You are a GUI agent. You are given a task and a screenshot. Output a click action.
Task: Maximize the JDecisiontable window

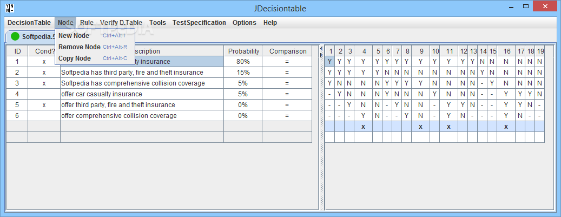(x=526, y=6)
